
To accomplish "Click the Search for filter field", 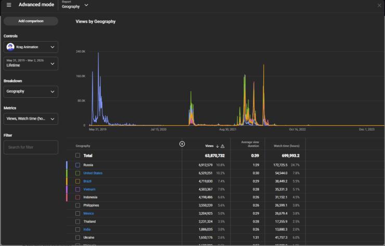I will point(31,147).
